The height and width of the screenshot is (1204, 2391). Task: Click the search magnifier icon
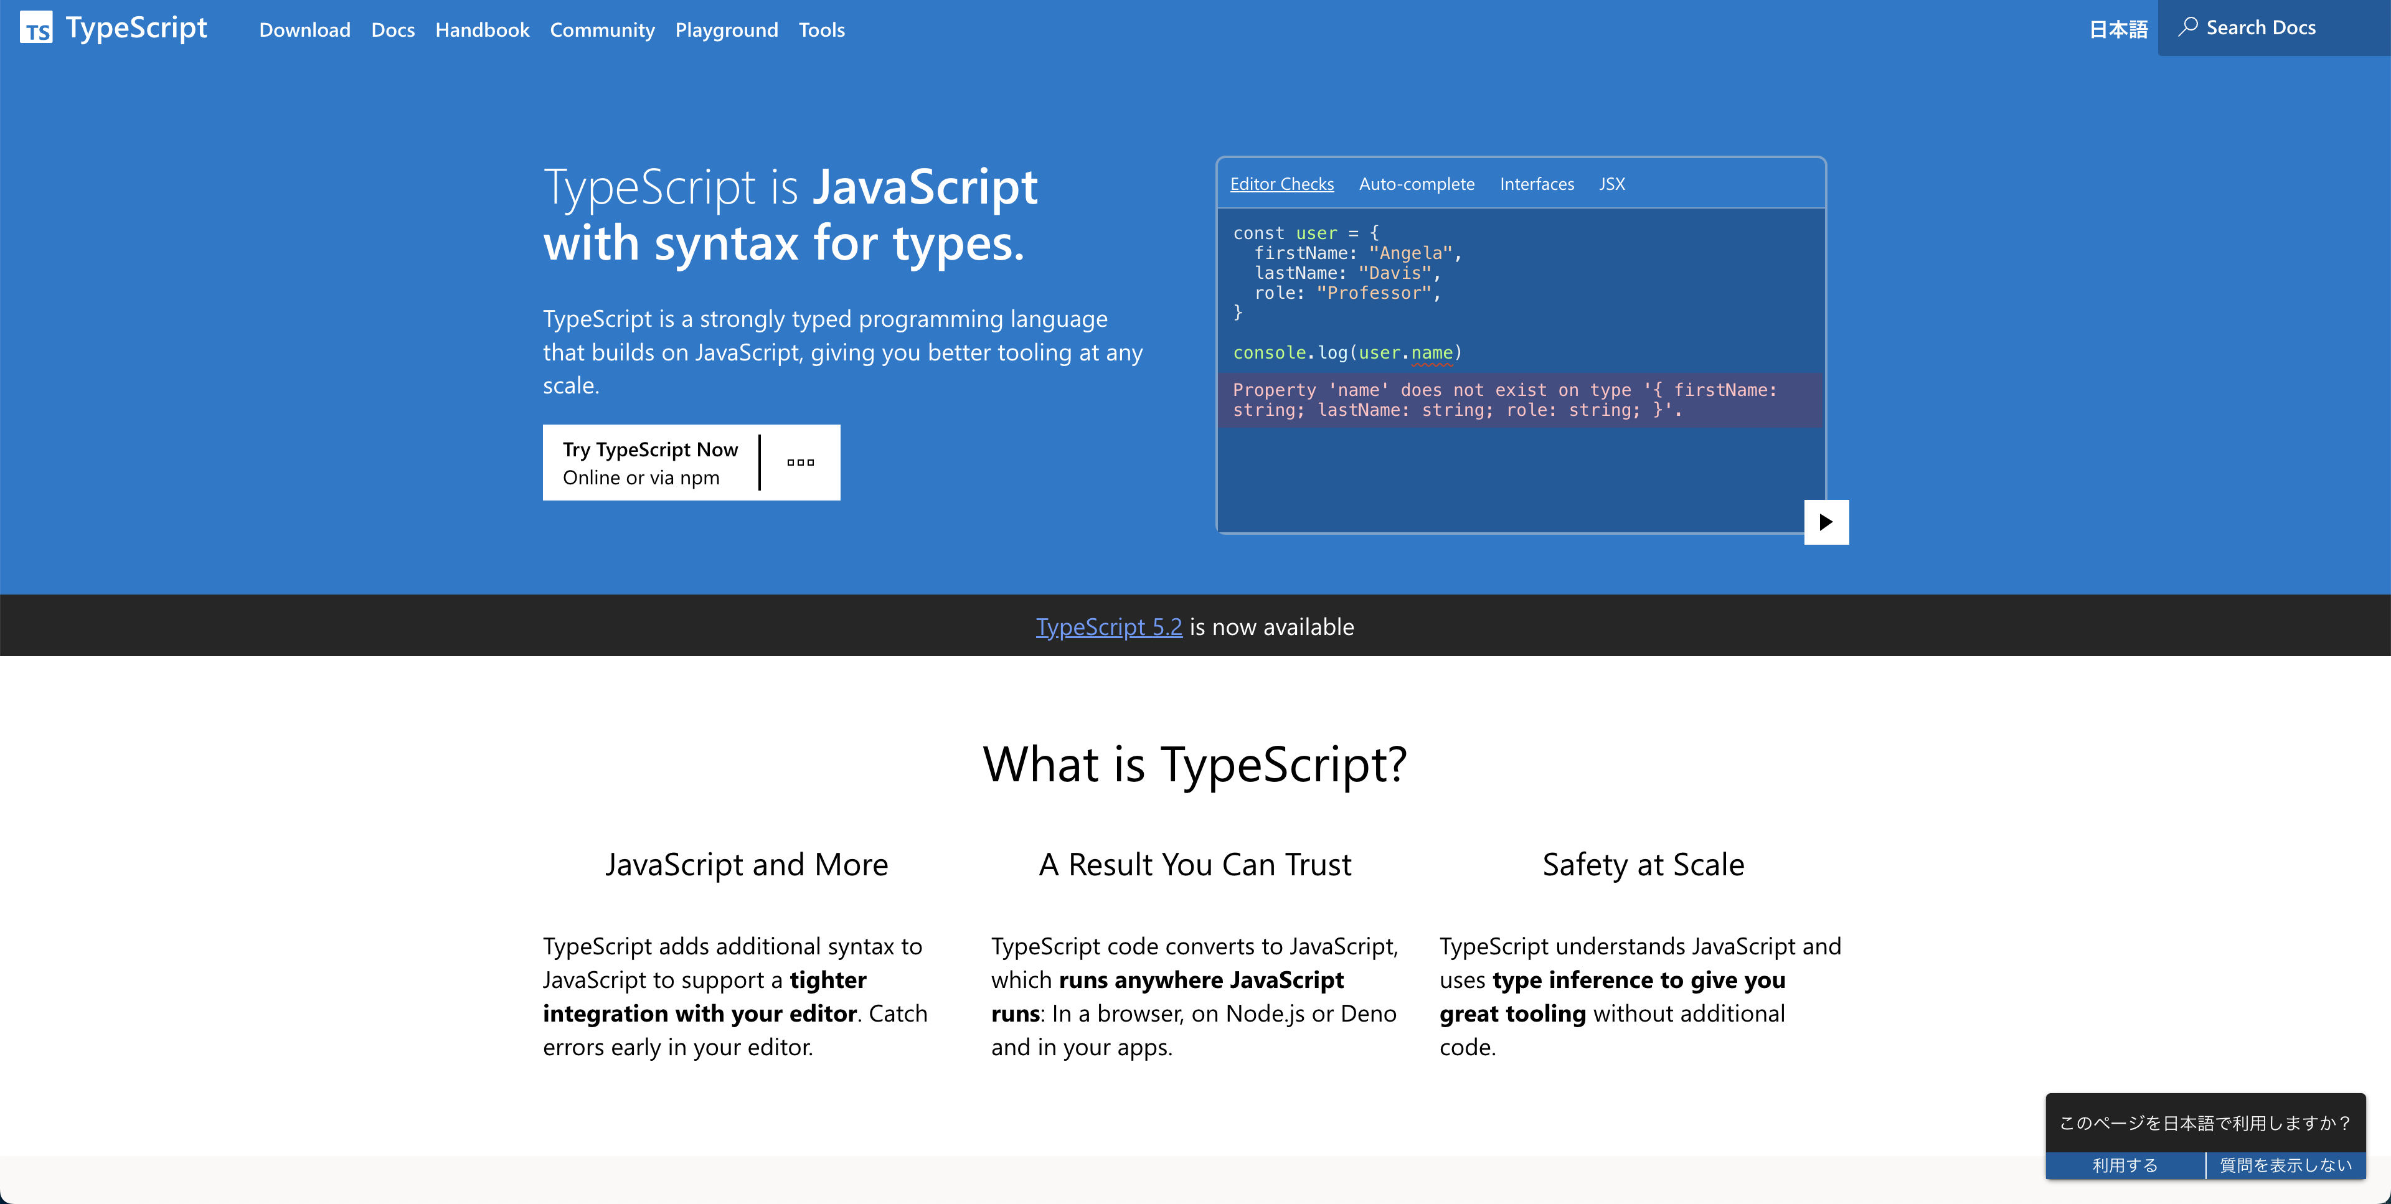point(2188,26)
